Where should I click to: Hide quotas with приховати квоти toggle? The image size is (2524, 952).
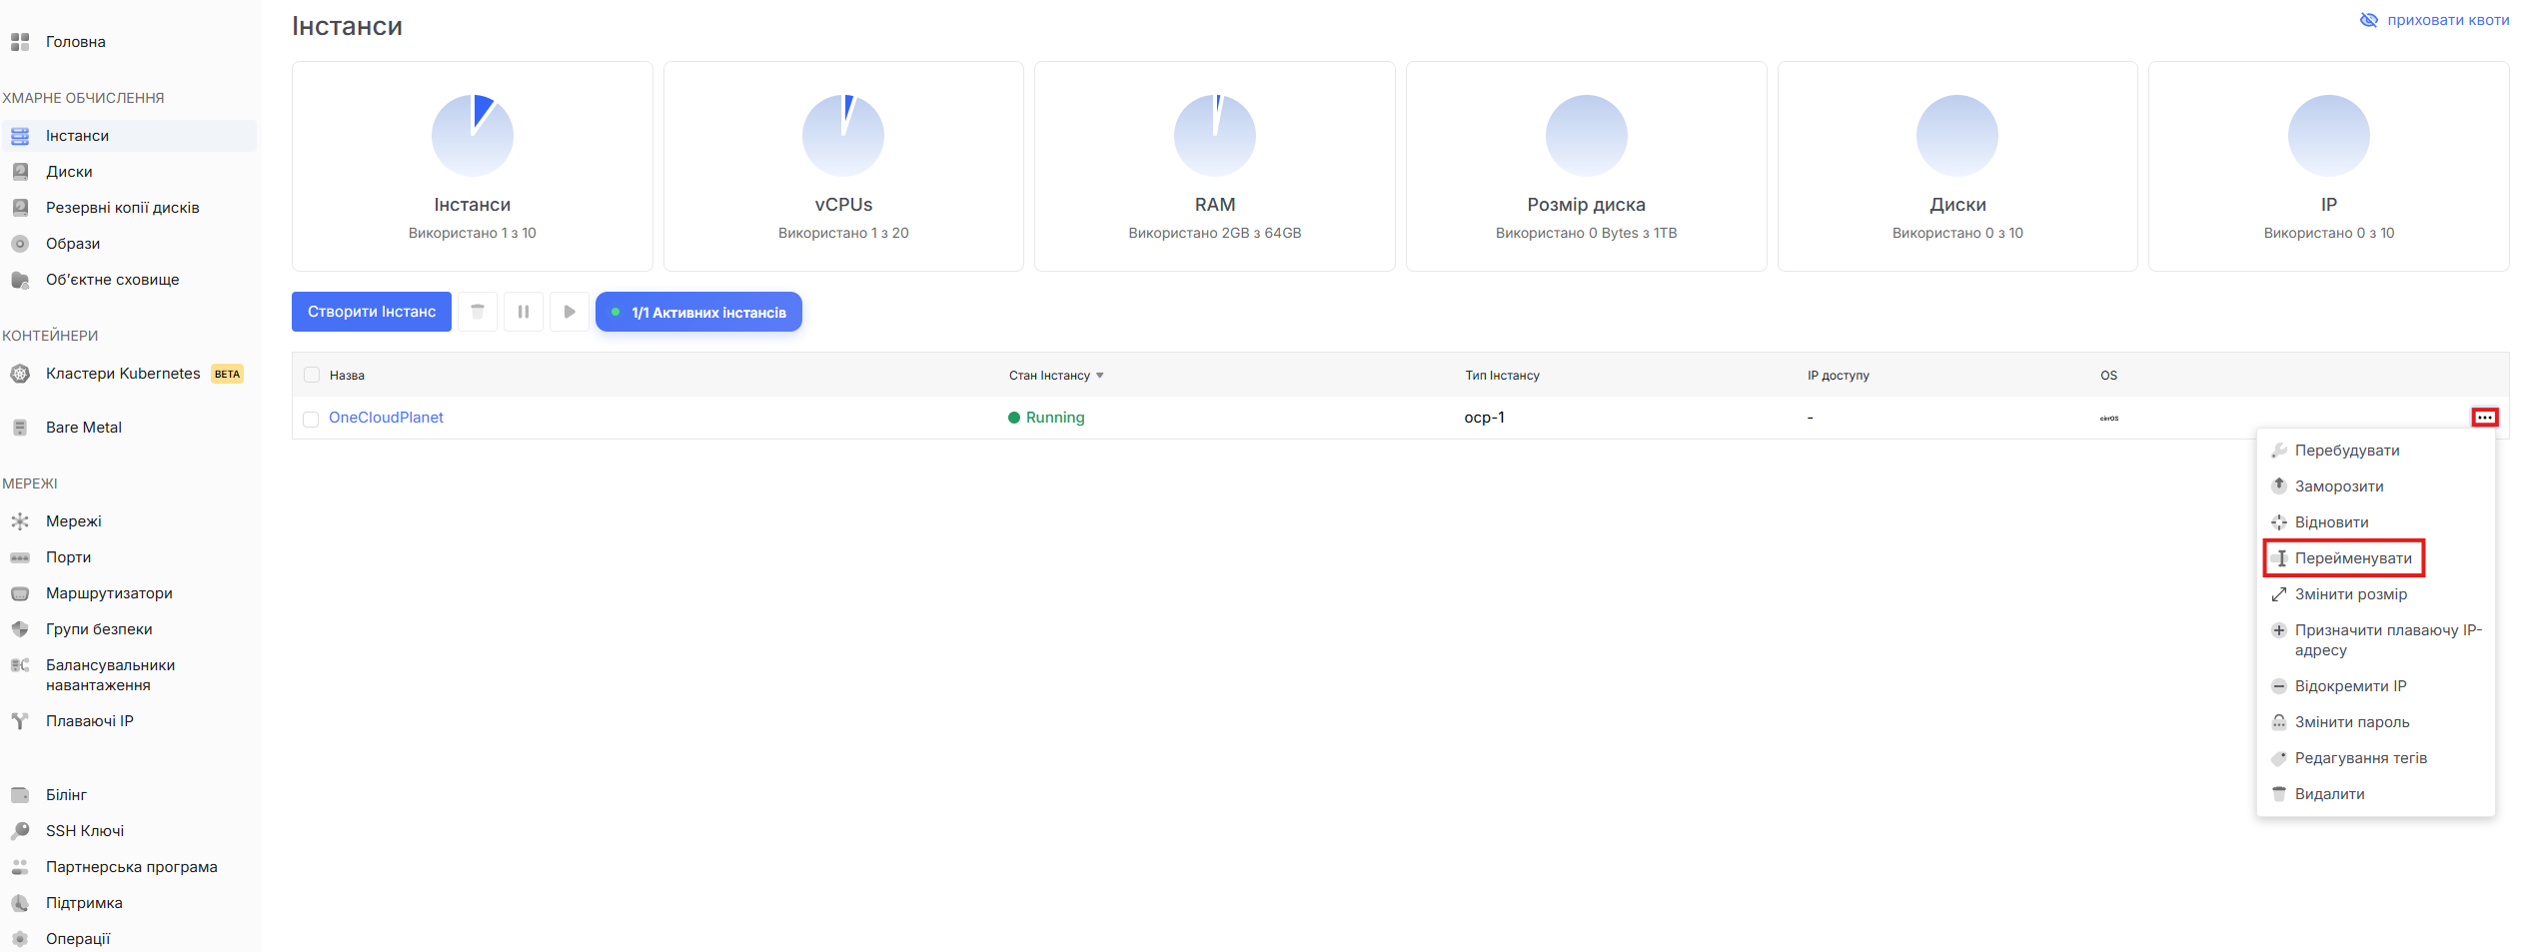coord(2434,20)
